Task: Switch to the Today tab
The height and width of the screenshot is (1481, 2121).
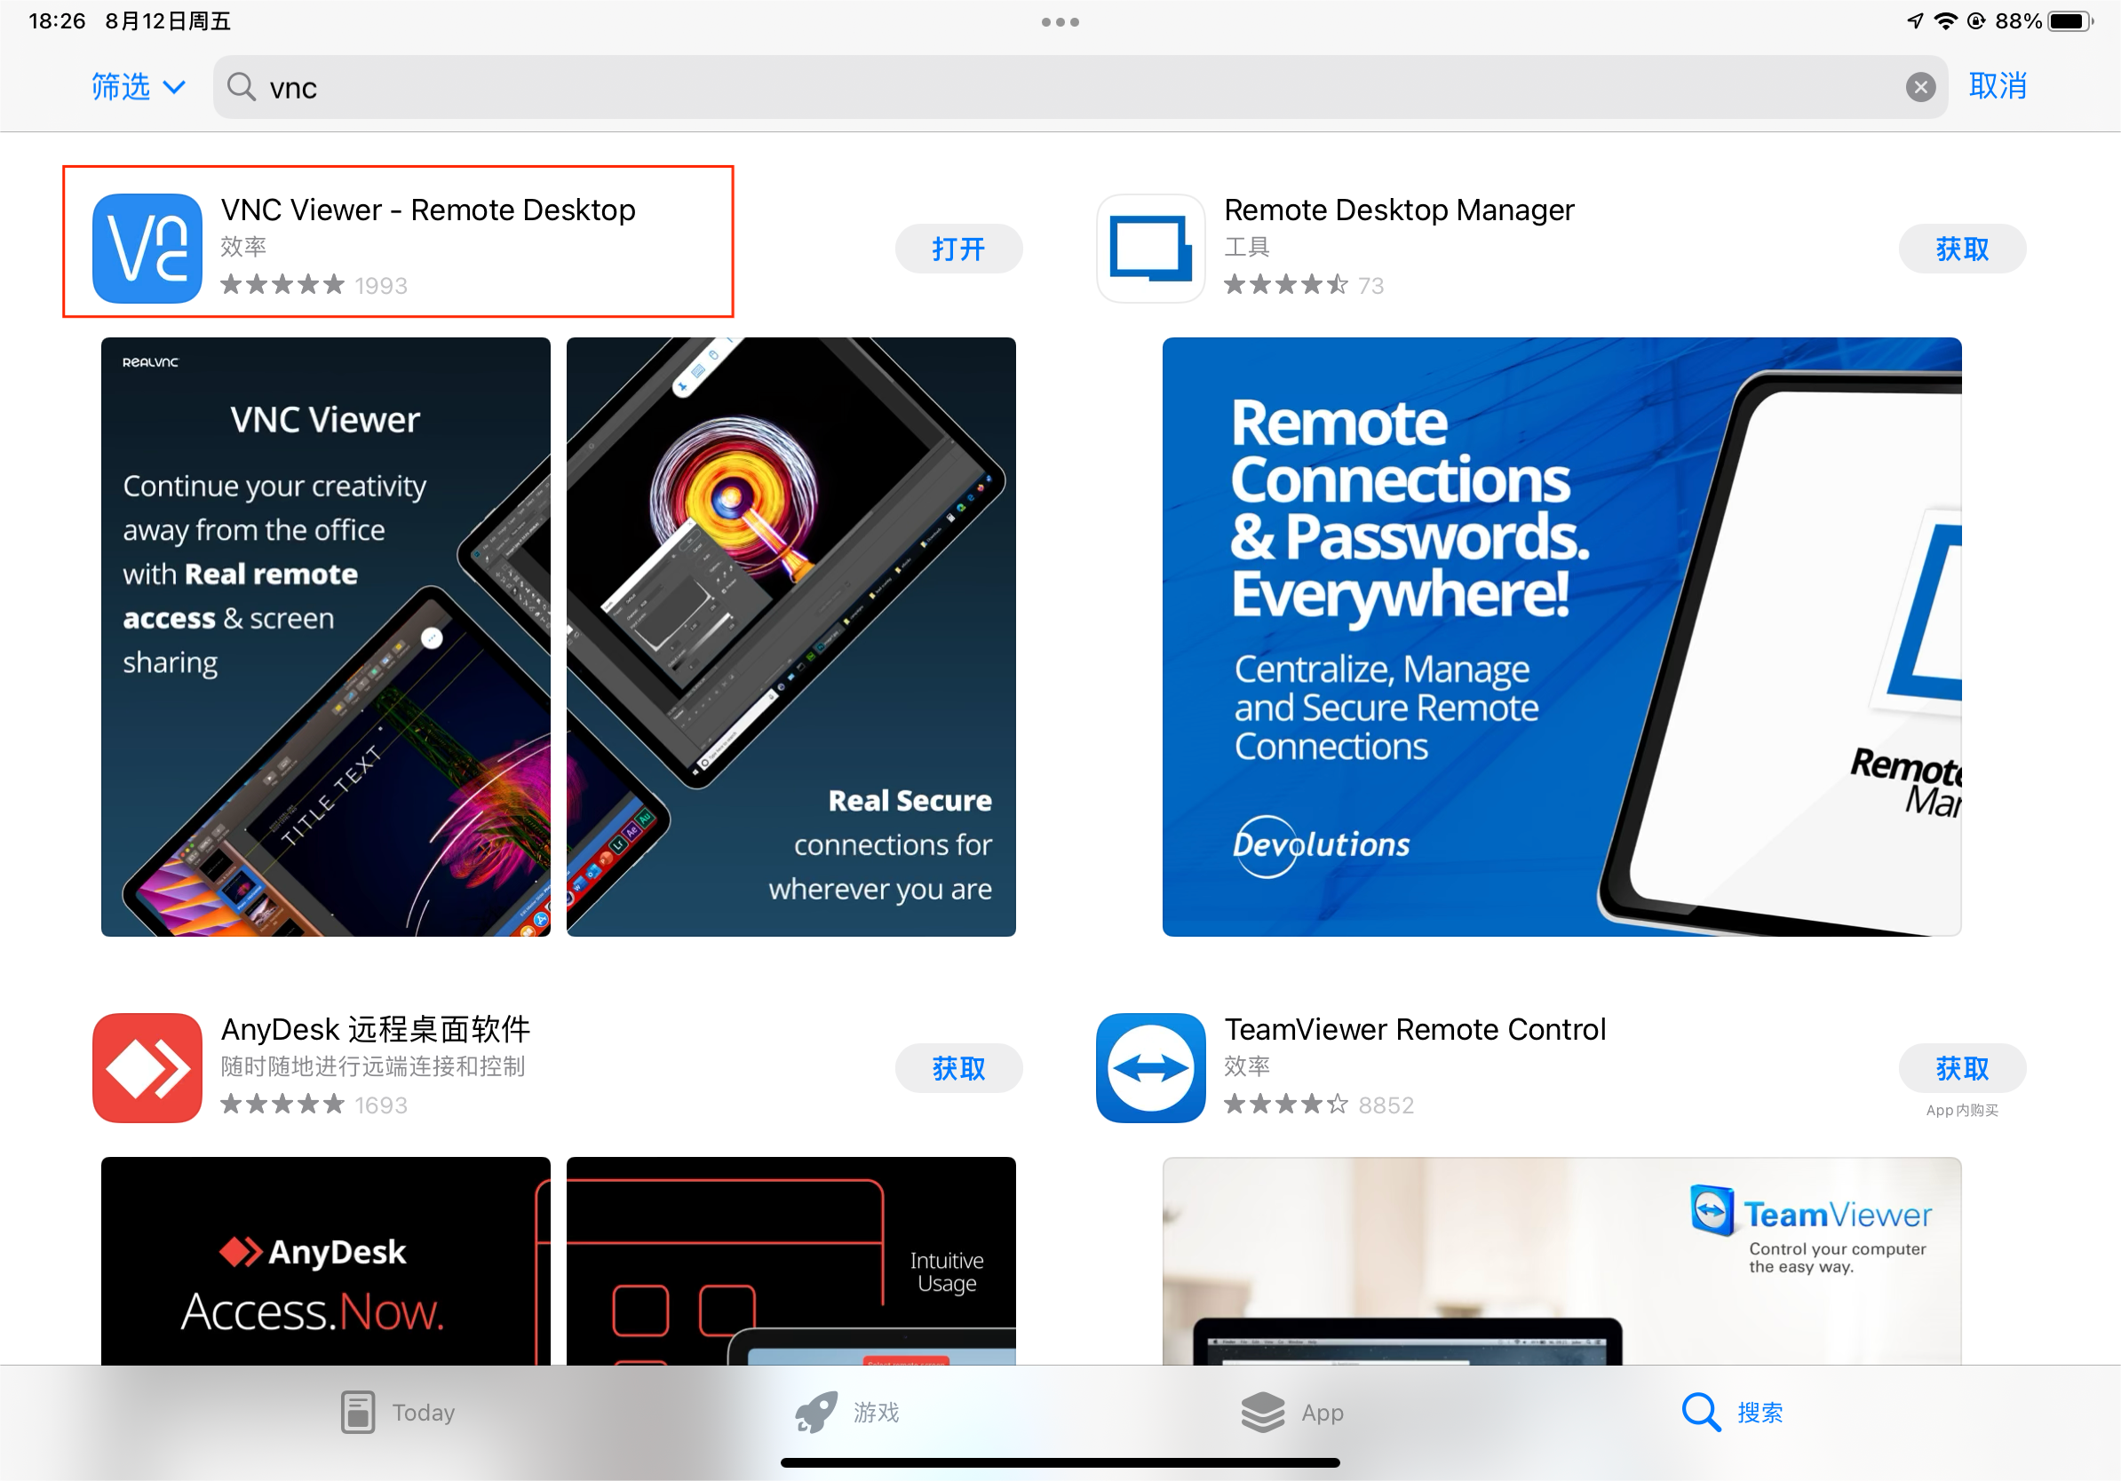Action: click(397, 1412)
